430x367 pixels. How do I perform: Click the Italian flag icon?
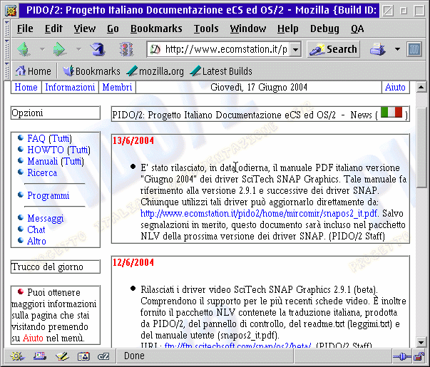pyautogui.click(x=391, y=113)
